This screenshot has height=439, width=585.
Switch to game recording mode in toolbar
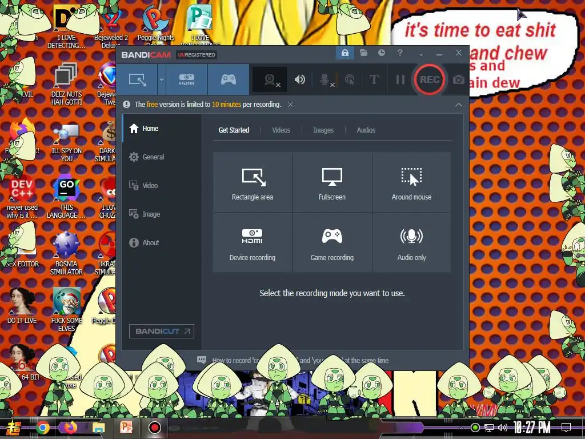pos(229,79)
